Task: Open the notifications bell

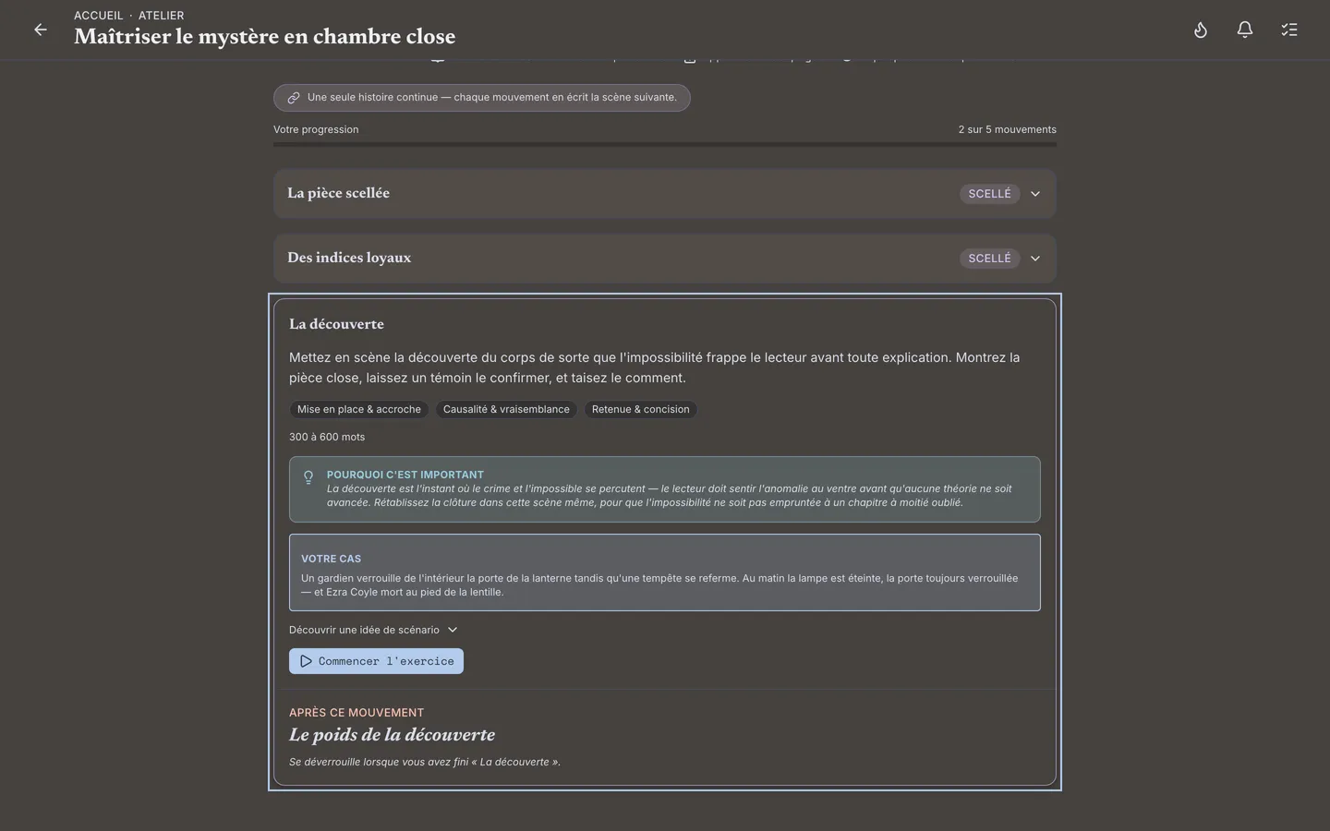Action: [1245, 30]
